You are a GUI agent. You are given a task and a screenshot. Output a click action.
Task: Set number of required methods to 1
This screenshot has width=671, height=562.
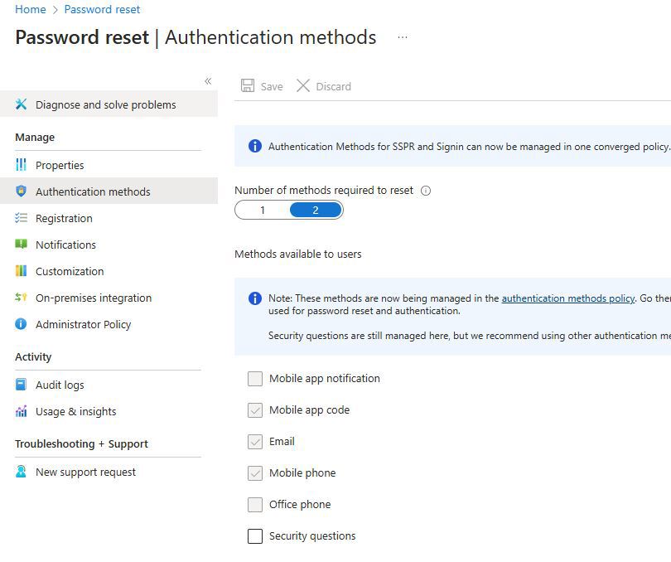click(x=262, y=210)
